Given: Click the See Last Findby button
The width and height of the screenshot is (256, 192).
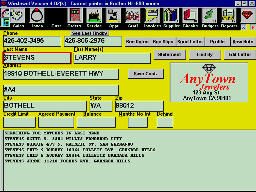Looking at the screenshot, I should point(89,33).
